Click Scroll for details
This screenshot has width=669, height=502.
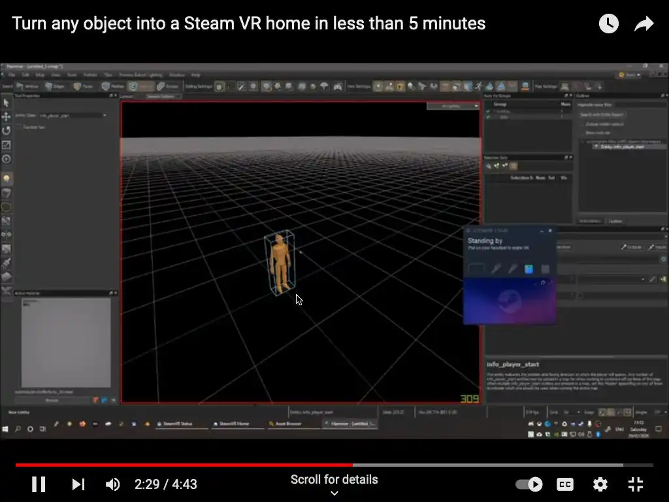click(x=334, y=480)
